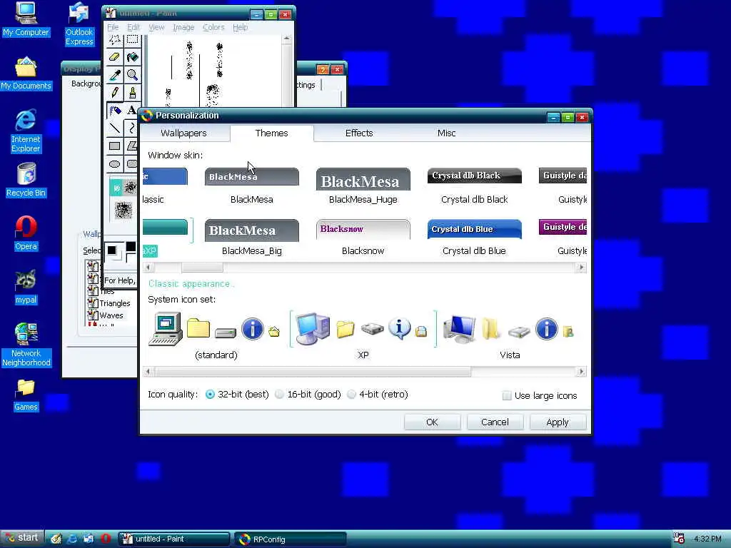The height and width of the screenshot is (548, 731).
Task: Open Network Neighborhood desktop icon
Action: [x=26, y=345]
